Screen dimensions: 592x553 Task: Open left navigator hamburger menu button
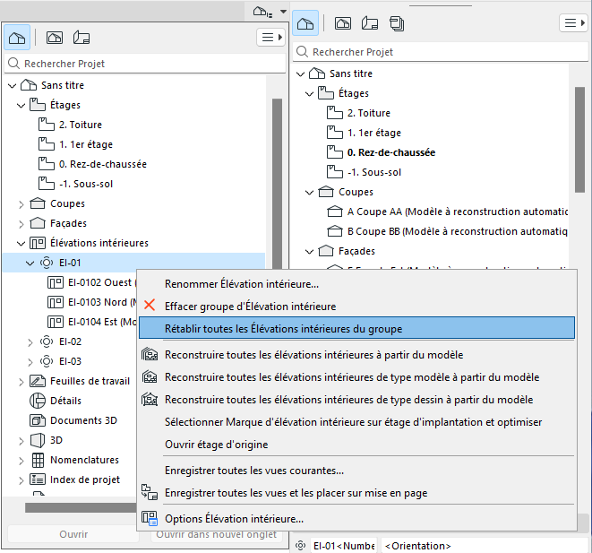tap(270, 38)
